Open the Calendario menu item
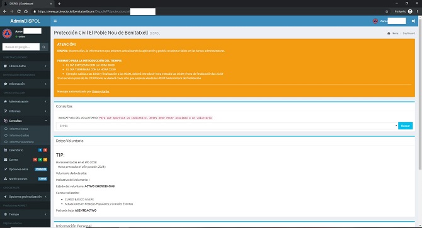 [x=25, y=150]
